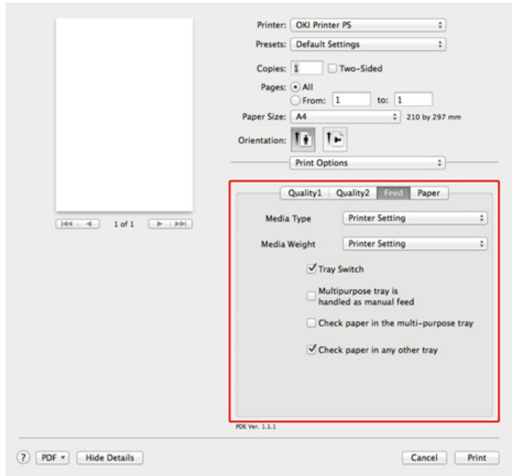
Task: Open the Presets Default Settings dropdown
Action: coord(368,42)
